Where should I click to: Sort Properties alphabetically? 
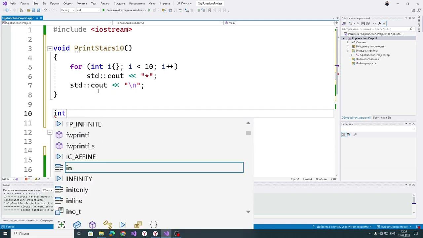coord(348,135)
